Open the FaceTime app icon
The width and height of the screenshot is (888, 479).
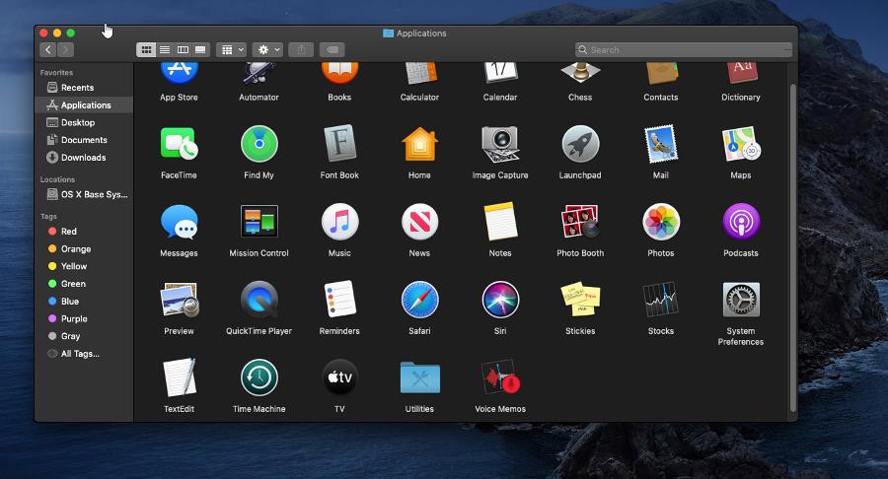pyautogui.click(x=179, y=144)
